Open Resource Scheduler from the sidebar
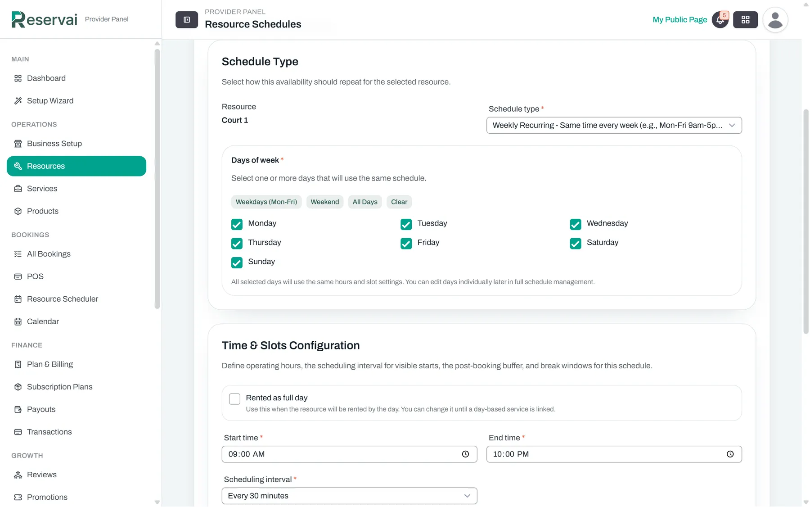Screen dimensions: 810x507 click(76, 299)
